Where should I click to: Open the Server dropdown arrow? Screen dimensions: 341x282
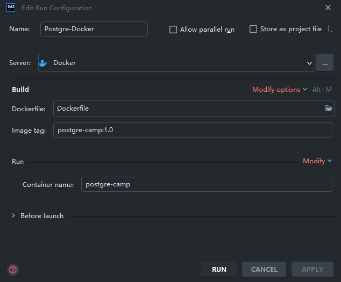coord(309,63)
